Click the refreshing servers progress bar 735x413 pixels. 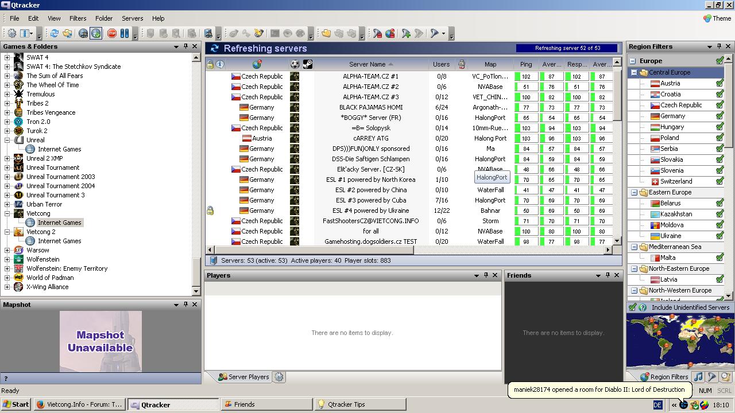(x=567, y=48)
